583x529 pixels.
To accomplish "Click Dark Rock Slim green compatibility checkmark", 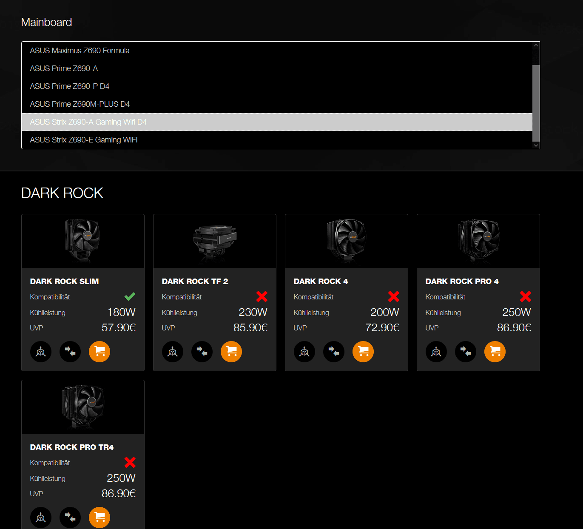I will click(130, 296).
